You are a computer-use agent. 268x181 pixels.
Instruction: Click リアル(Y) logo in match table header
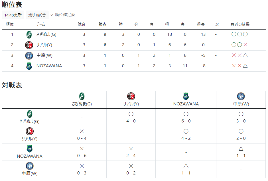(x=131, y=96)
